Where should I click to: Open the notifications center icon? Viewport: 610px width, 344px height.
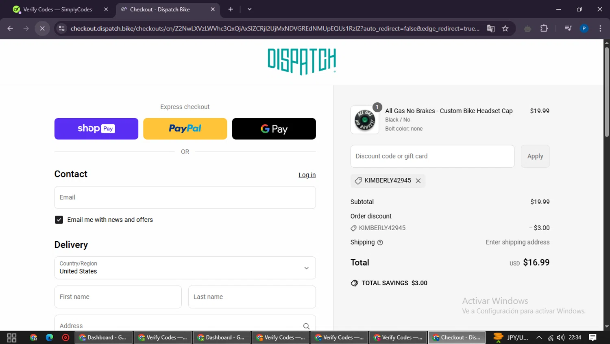coord(593,338)
